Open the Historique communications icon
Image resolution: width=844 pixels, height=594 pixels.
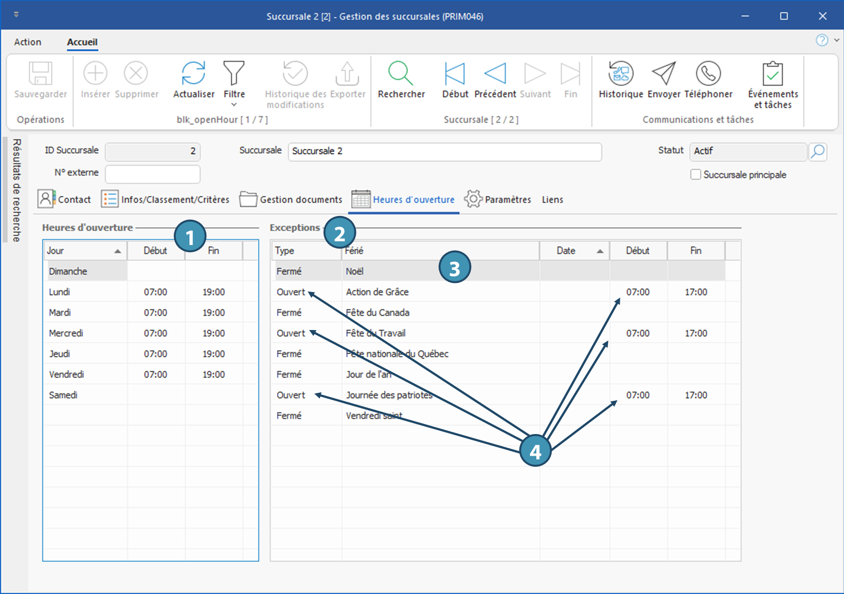click(x=621, y=73)
